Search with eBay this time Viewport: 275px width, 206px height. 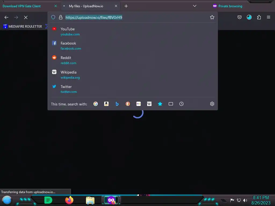click(139, 104)
